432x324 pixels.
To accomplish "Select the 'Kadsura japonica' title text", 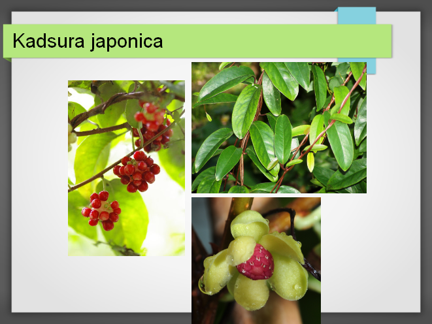I will pos(88,42).
